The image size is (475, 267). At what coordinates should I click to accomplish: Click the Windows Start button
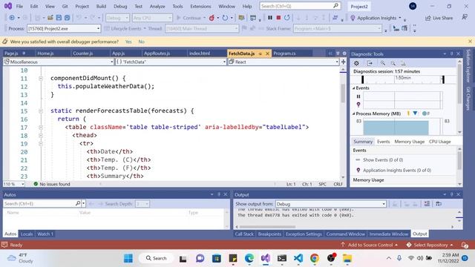coord(128,258)
